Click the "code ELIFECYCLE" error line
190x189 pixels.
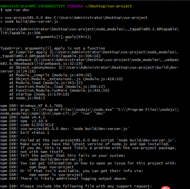27,125
